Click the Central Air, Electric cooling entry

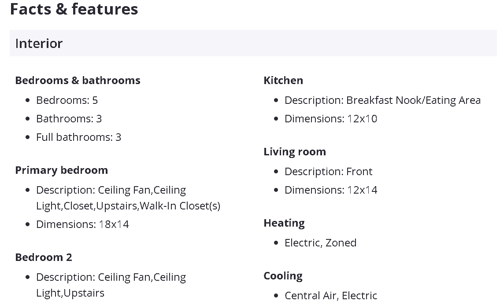pos(331,295)
